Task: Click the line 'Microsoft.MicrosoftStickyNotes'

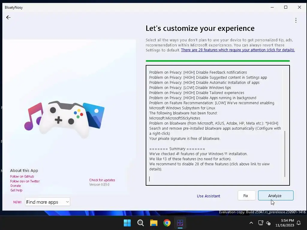Action: (175, 118)
